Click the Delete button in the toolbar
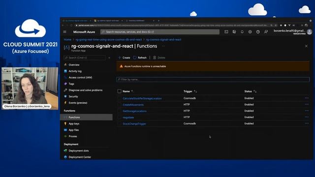Screen dimensions: 315x177 tap(159, 58)
